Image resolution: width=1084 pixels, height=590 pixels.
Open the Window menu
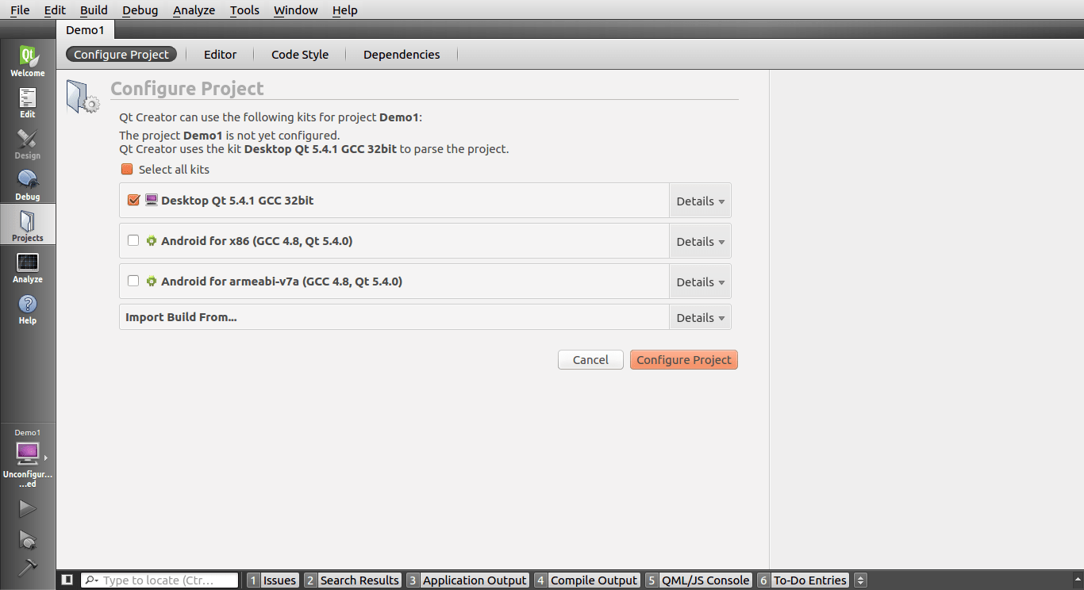coord(296,10)
